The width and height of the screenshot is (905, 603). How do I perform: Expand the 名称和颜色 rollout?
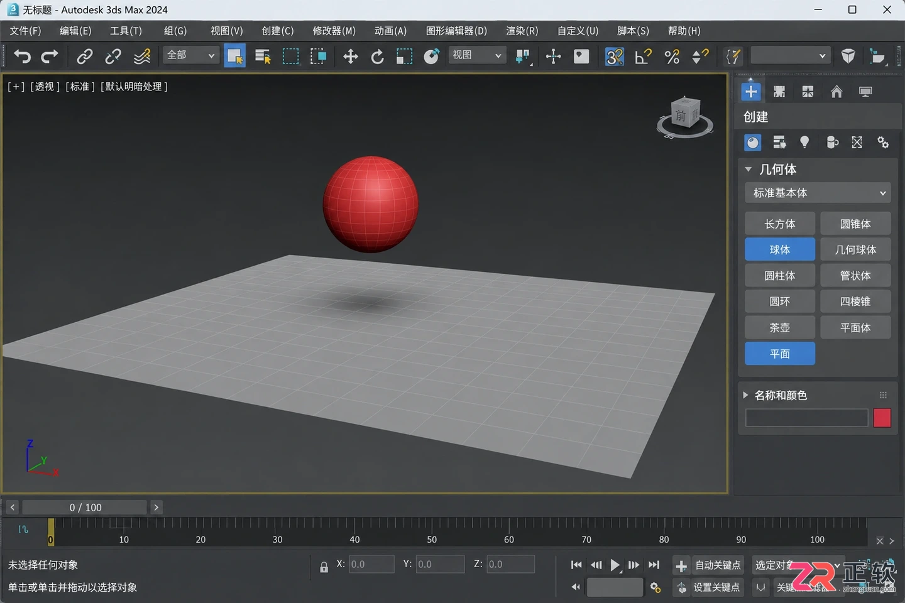pos(746,395)
